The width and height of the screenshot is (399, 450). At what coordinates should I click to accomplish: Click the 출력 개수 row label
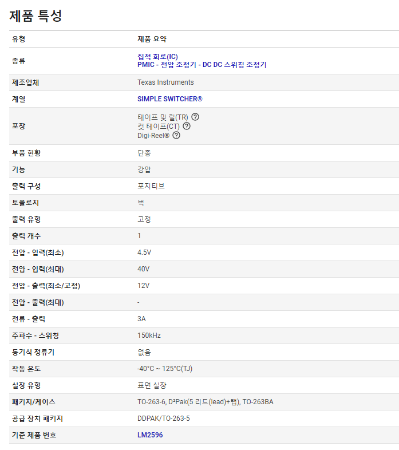(26, 236)
